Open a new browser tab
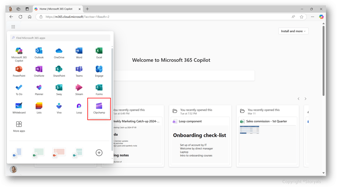The height and width of the screenshot is (187, 337). pos(87,9)
